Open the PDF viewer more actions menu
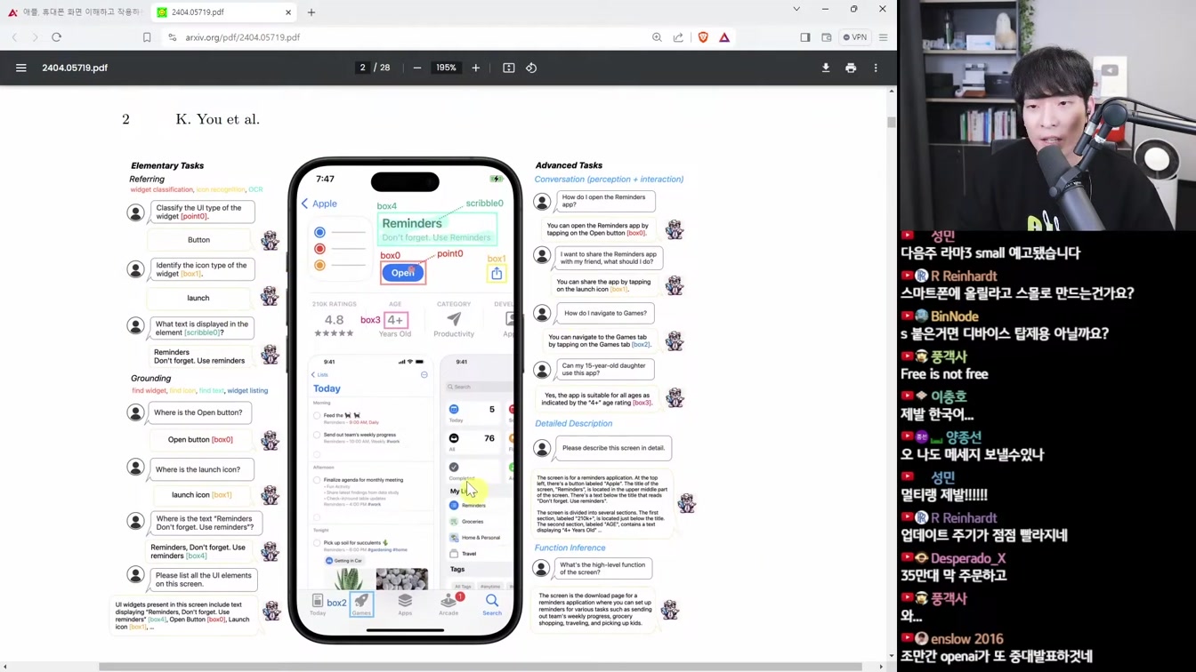The width and height of the screenshot is (1196, 672). [x=876, y=68]
